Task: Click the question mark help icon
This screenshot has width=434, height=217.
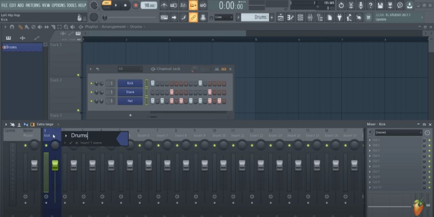Action: (x=371, y=5)
